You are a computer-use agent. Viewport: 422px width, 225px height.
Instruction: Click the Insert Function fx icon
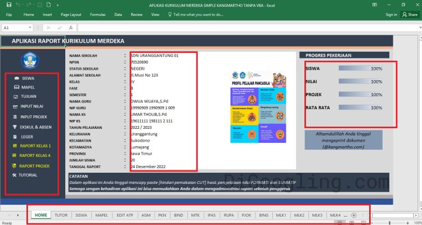point(69,28)
